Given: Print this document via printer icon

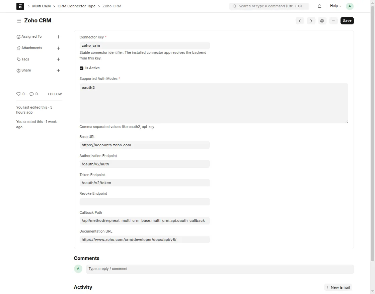Looking at the screenshot, I should pyautogui.click(x=322, y=21).
